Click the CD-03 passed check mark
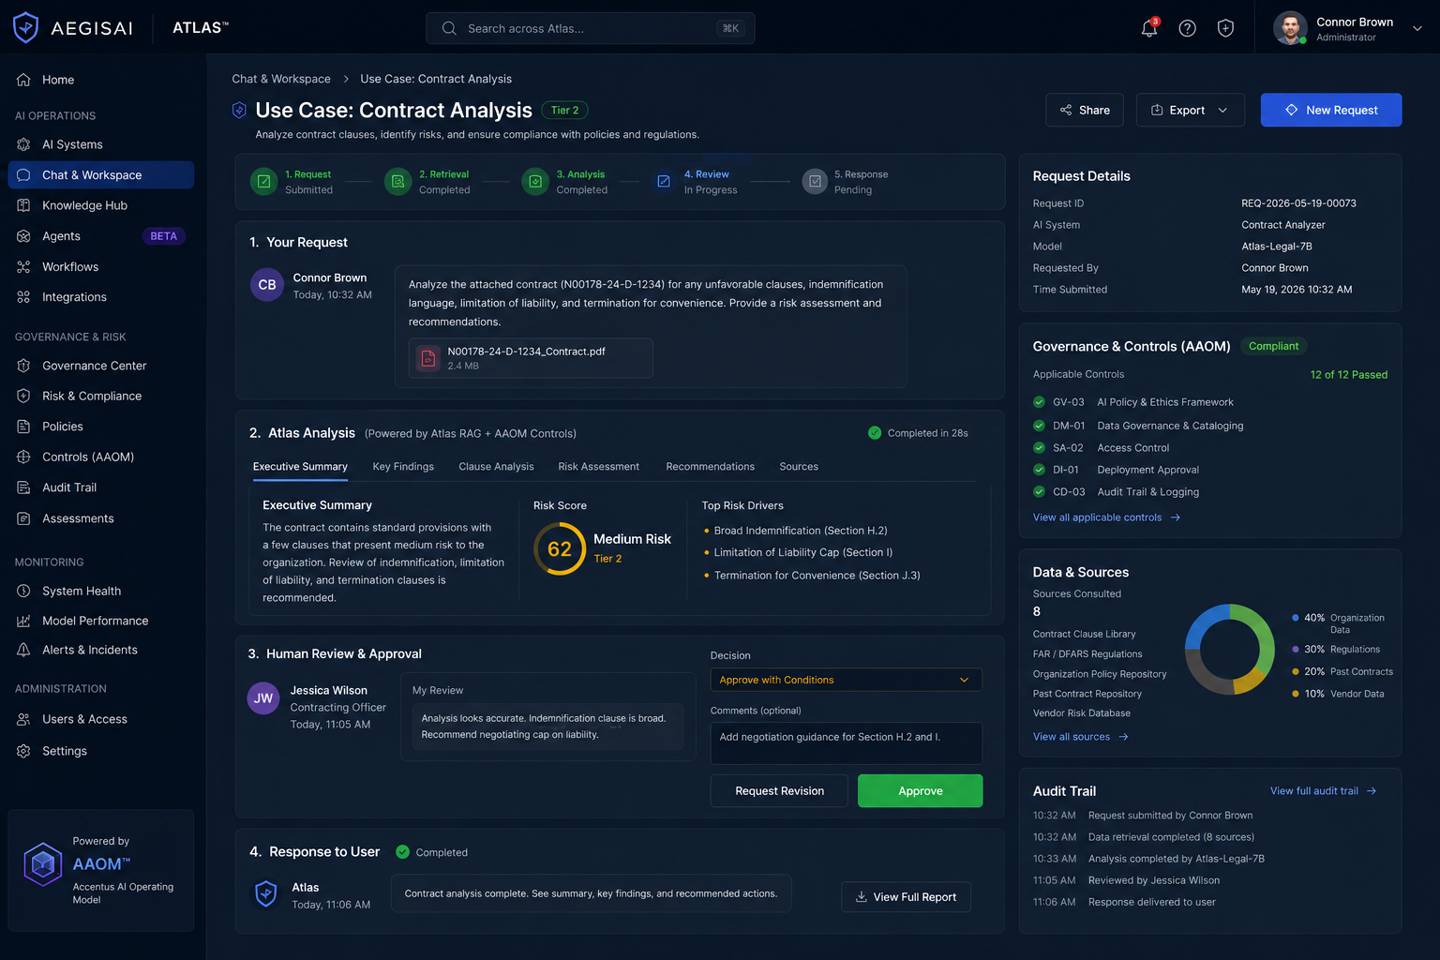 pos(1039,492)
